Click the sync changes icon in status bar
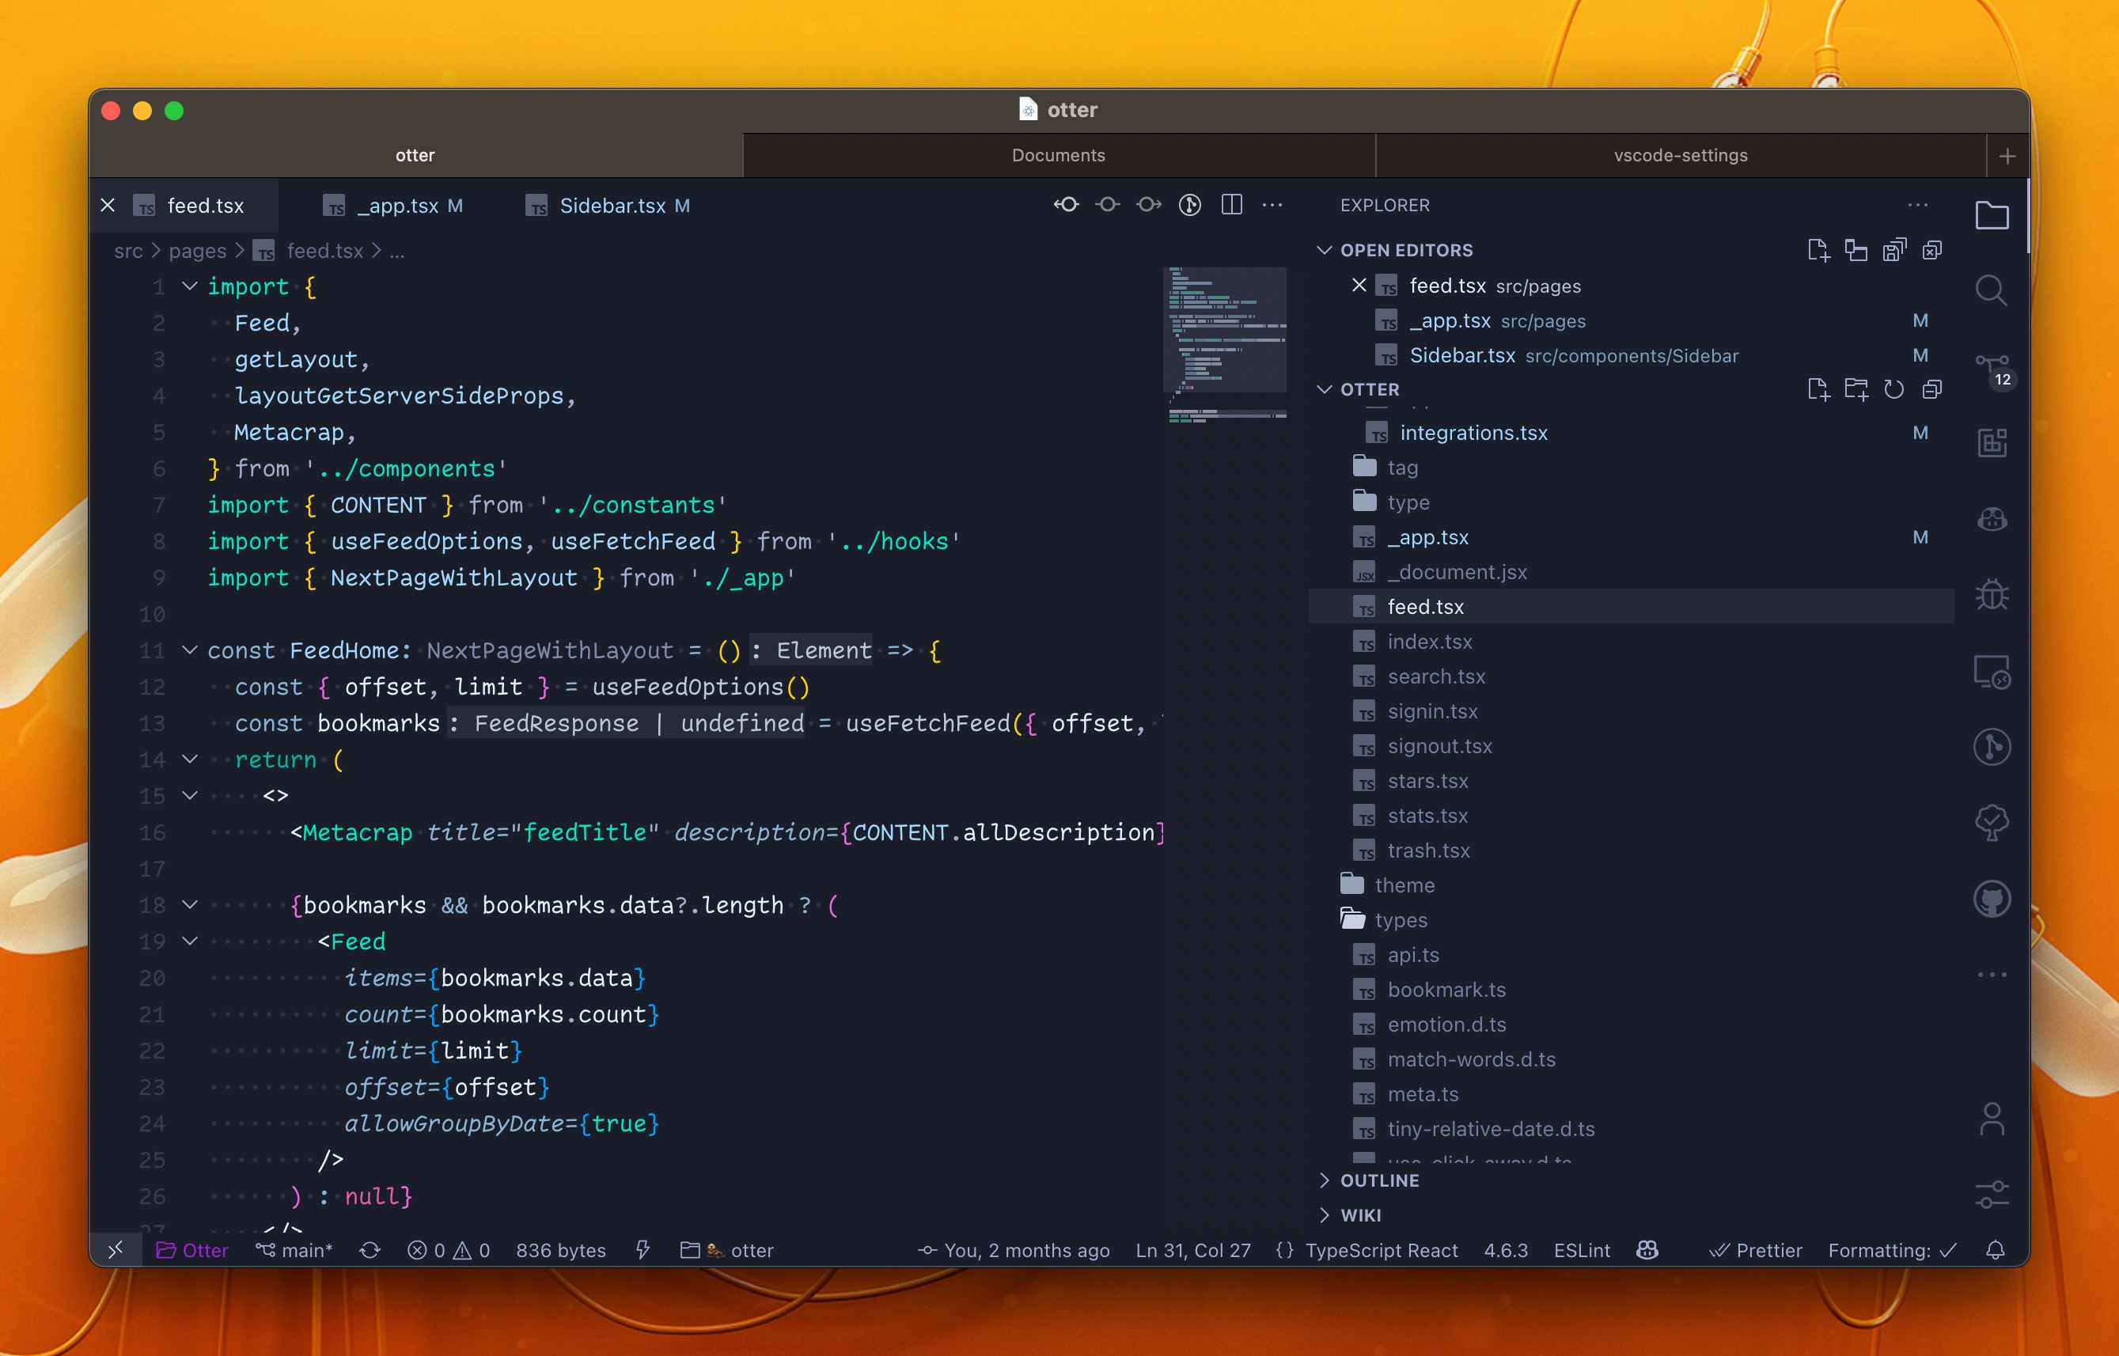The width and height of the screenshot is (2119, 1356). 370,1250
